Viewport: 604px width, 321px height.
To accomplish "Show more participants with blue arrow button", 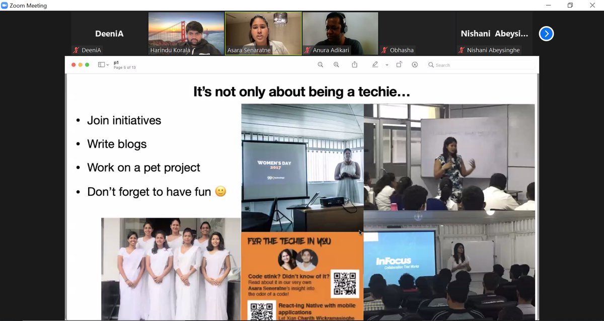I will click(546, 34).
